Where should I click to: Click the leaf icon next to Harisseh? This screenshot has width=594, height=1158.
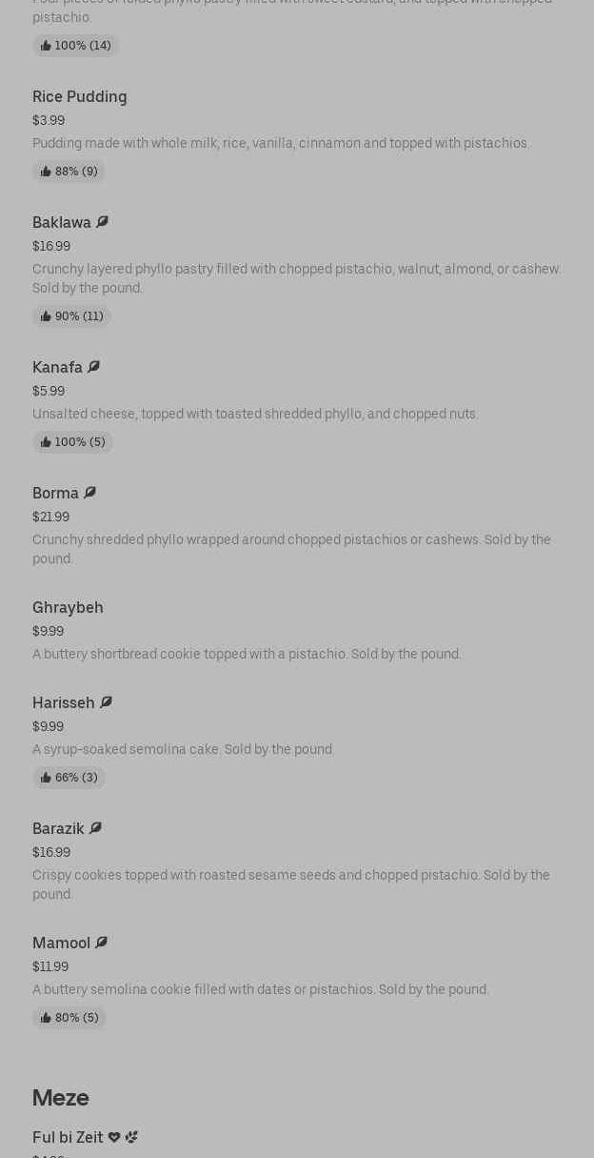tap(106, 702)
